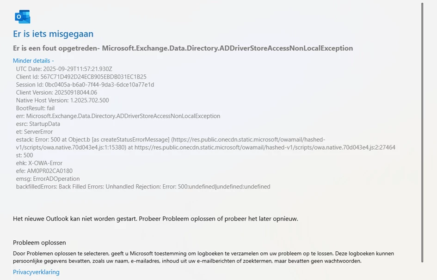The width and height of the screenshot is (437, 280).
Task: Click the Outlook logo icon
Action: [22, 17]
